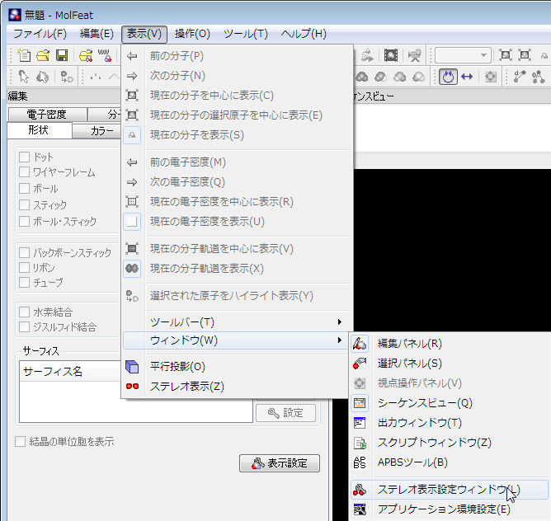
Task: Open the ファイル(F) menu
Action: (40, 34)
